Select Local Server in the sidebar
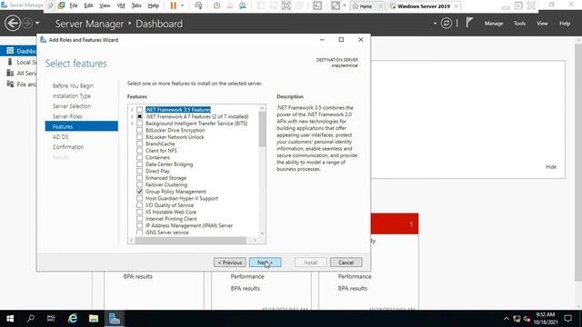The height and width of the screenshot is (327, 582). click(22, 62)
